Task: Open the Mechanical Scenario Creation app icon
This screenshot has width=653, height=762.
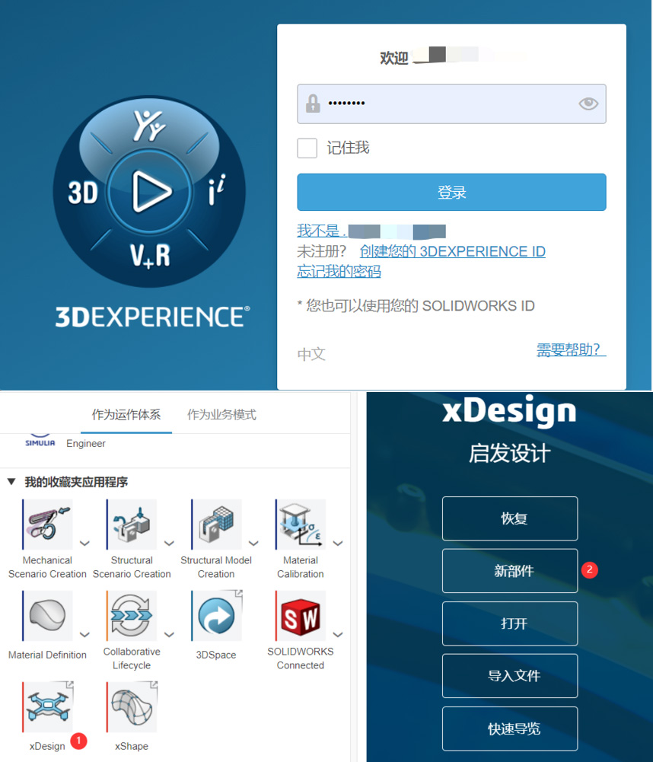Action: [48, 524]
